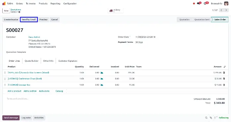Open the Storage Box product link
The height and width of the screenshot is (122, 231).
19,85
